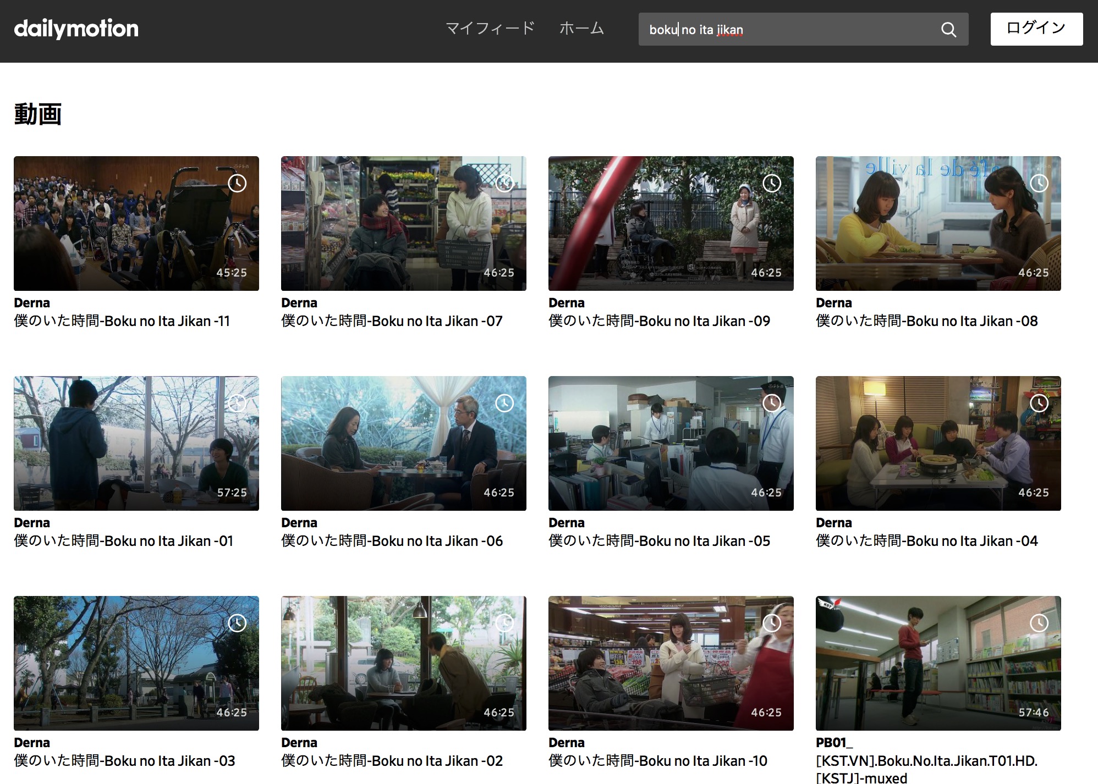Screen dimensions: 1098x784
Task: Click the 動画 section heading
Action: pyautogui.click(x=37, y=114)
